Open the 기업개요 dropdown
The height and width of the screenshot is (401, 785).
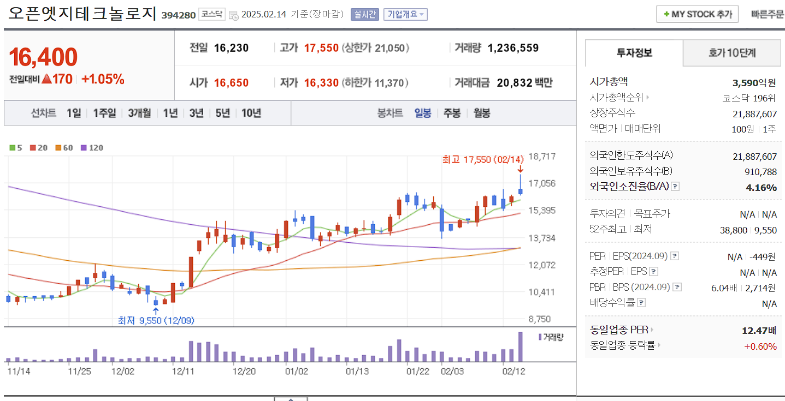[x=406, y=14]
